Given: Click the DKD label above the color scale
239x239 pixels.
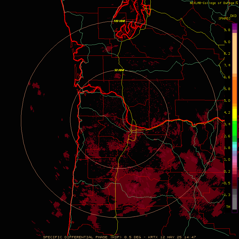Looking at the screenshot, I should pyautogui.click(x=233, y=16).
